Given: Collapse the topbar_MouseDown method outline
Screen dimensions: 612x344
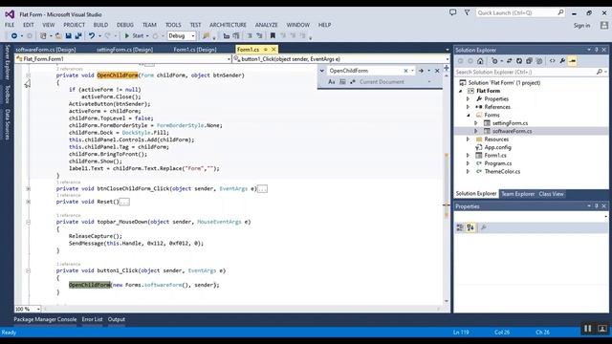Looking at the screenshot, I should coord(28,222).
